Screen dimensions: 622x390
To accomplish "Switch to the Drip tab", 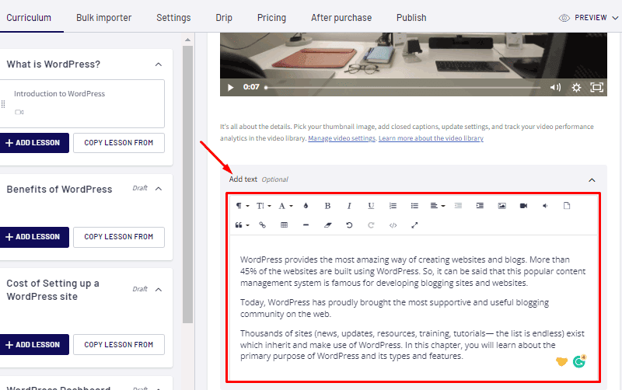I will (x=224, y=18).
